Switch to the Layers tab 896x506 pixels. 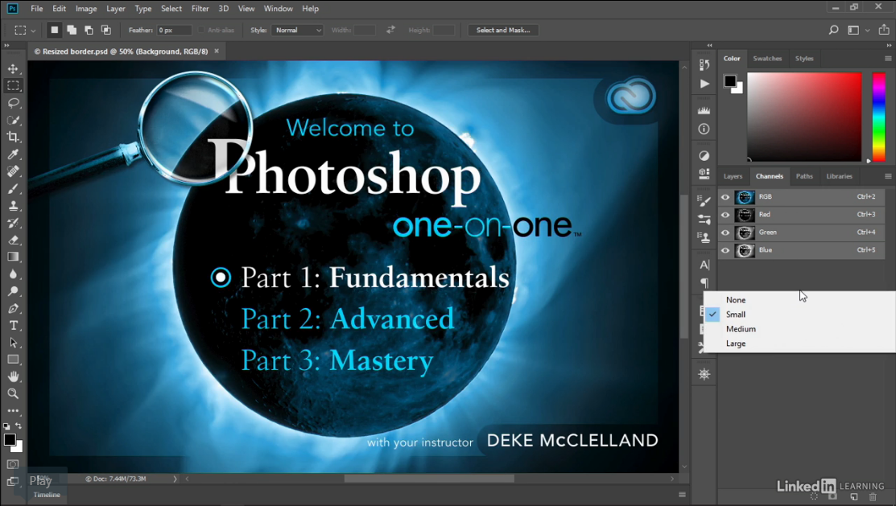[733, 176]
